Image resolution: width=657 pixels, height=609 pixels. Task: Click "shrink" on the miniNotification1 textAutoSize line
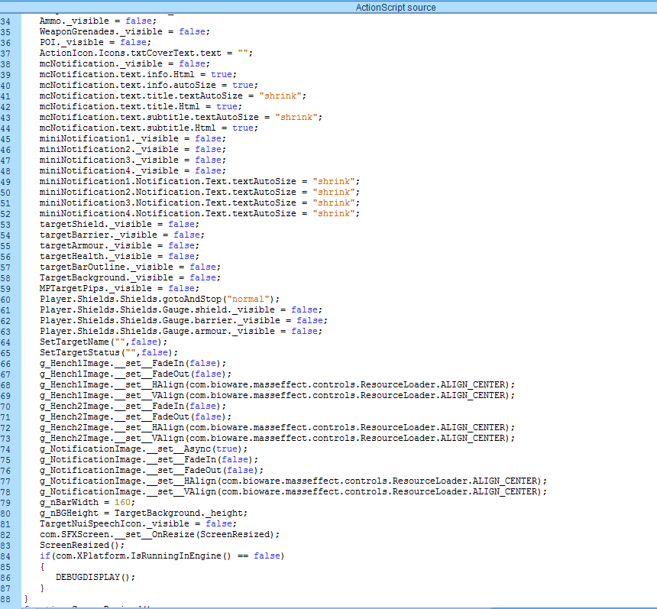point(333,181)
